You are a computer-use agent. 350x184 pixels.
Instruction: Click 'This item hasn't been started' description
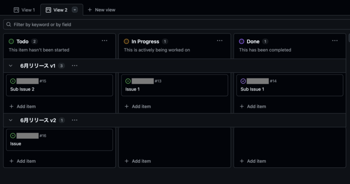(x=39, y=50)
